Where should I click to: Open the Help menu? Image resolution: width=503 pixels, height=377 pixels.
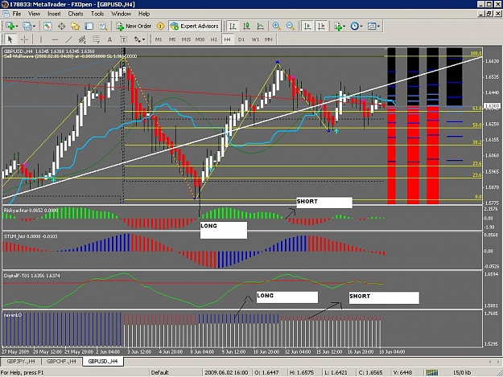pyautogui.click(x=144, y=14)
